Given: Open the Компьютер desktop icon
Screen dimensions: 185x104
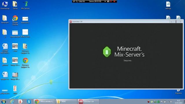Looking at the screenshot, I should tap(5, 5).
